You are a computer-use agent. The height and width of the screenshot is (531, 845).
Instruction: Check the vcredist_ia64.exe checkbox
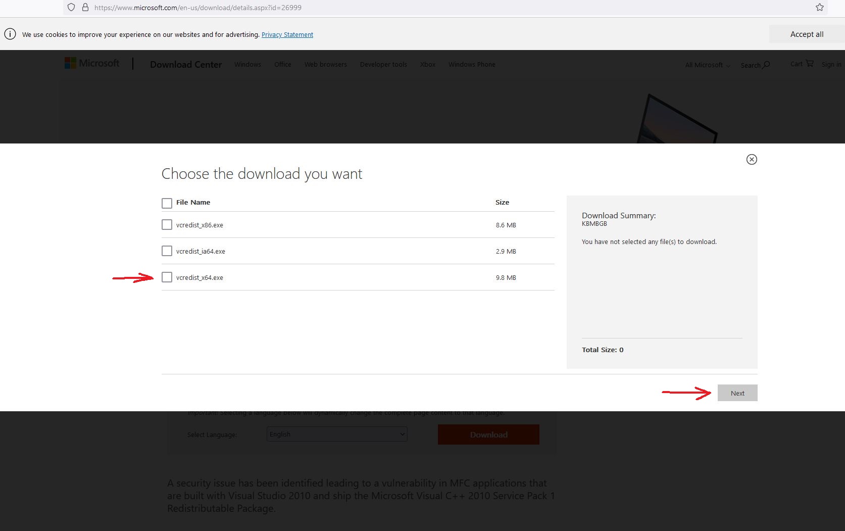(x=167, y=251)
